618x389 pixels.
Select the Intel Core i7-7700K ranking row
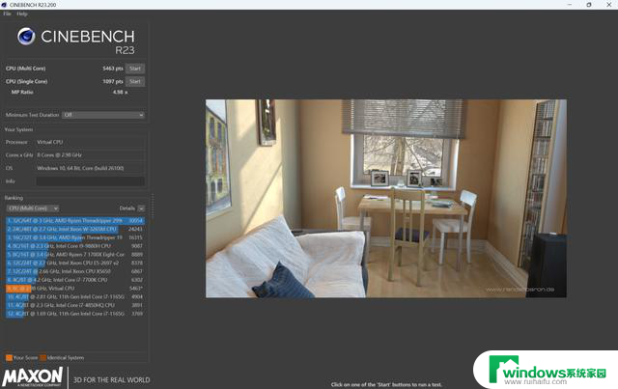pos(75,280)
